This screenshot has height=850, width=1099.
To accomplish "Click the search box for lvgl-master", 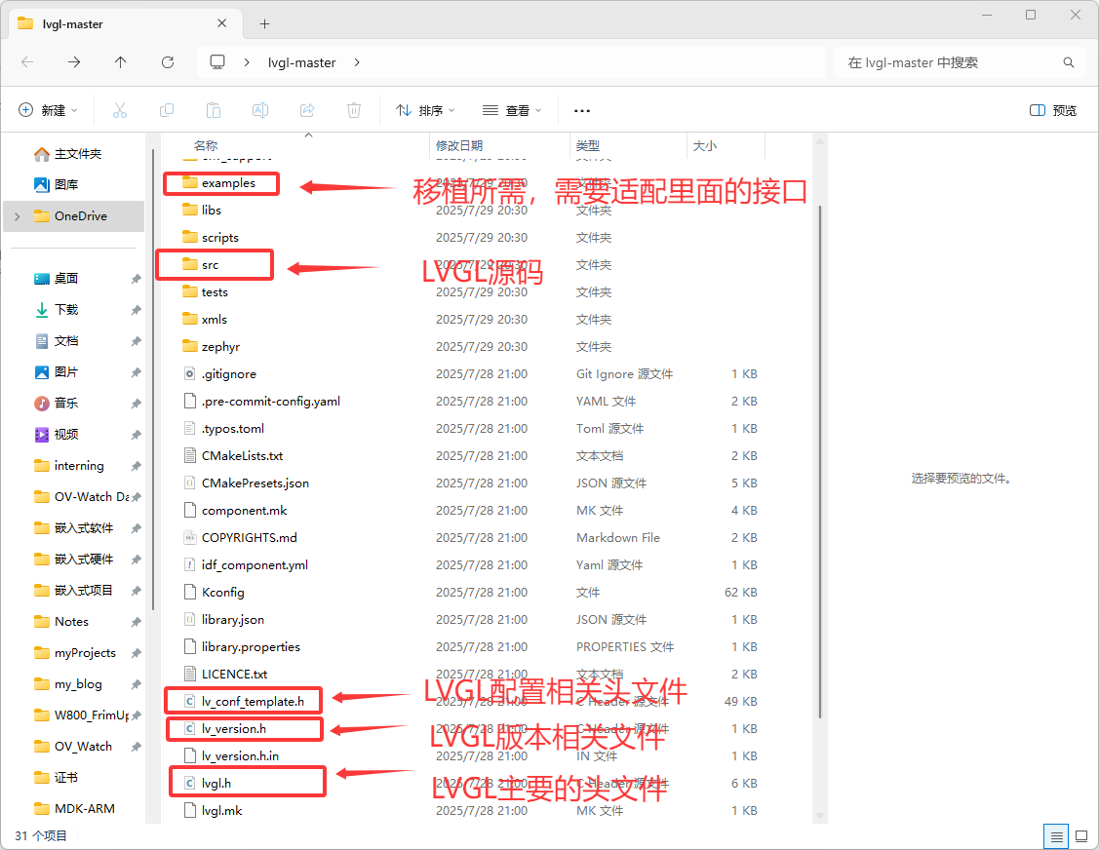I will (951, 62).
